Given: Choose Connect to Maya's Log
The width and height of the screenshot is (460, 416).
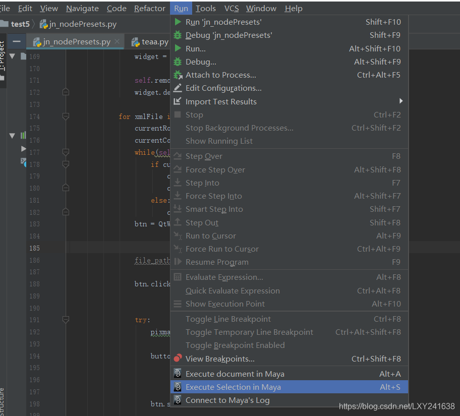Looking at the screenshot, I should tap(289, 400).
